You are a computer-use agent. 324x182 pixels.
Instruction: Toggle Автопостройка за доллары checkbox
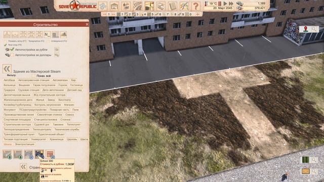coord(12,55)
